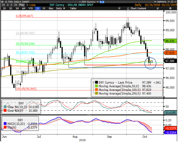Click the orange 100-day moving average swatch
178x144 pixels.
[95, 90]
